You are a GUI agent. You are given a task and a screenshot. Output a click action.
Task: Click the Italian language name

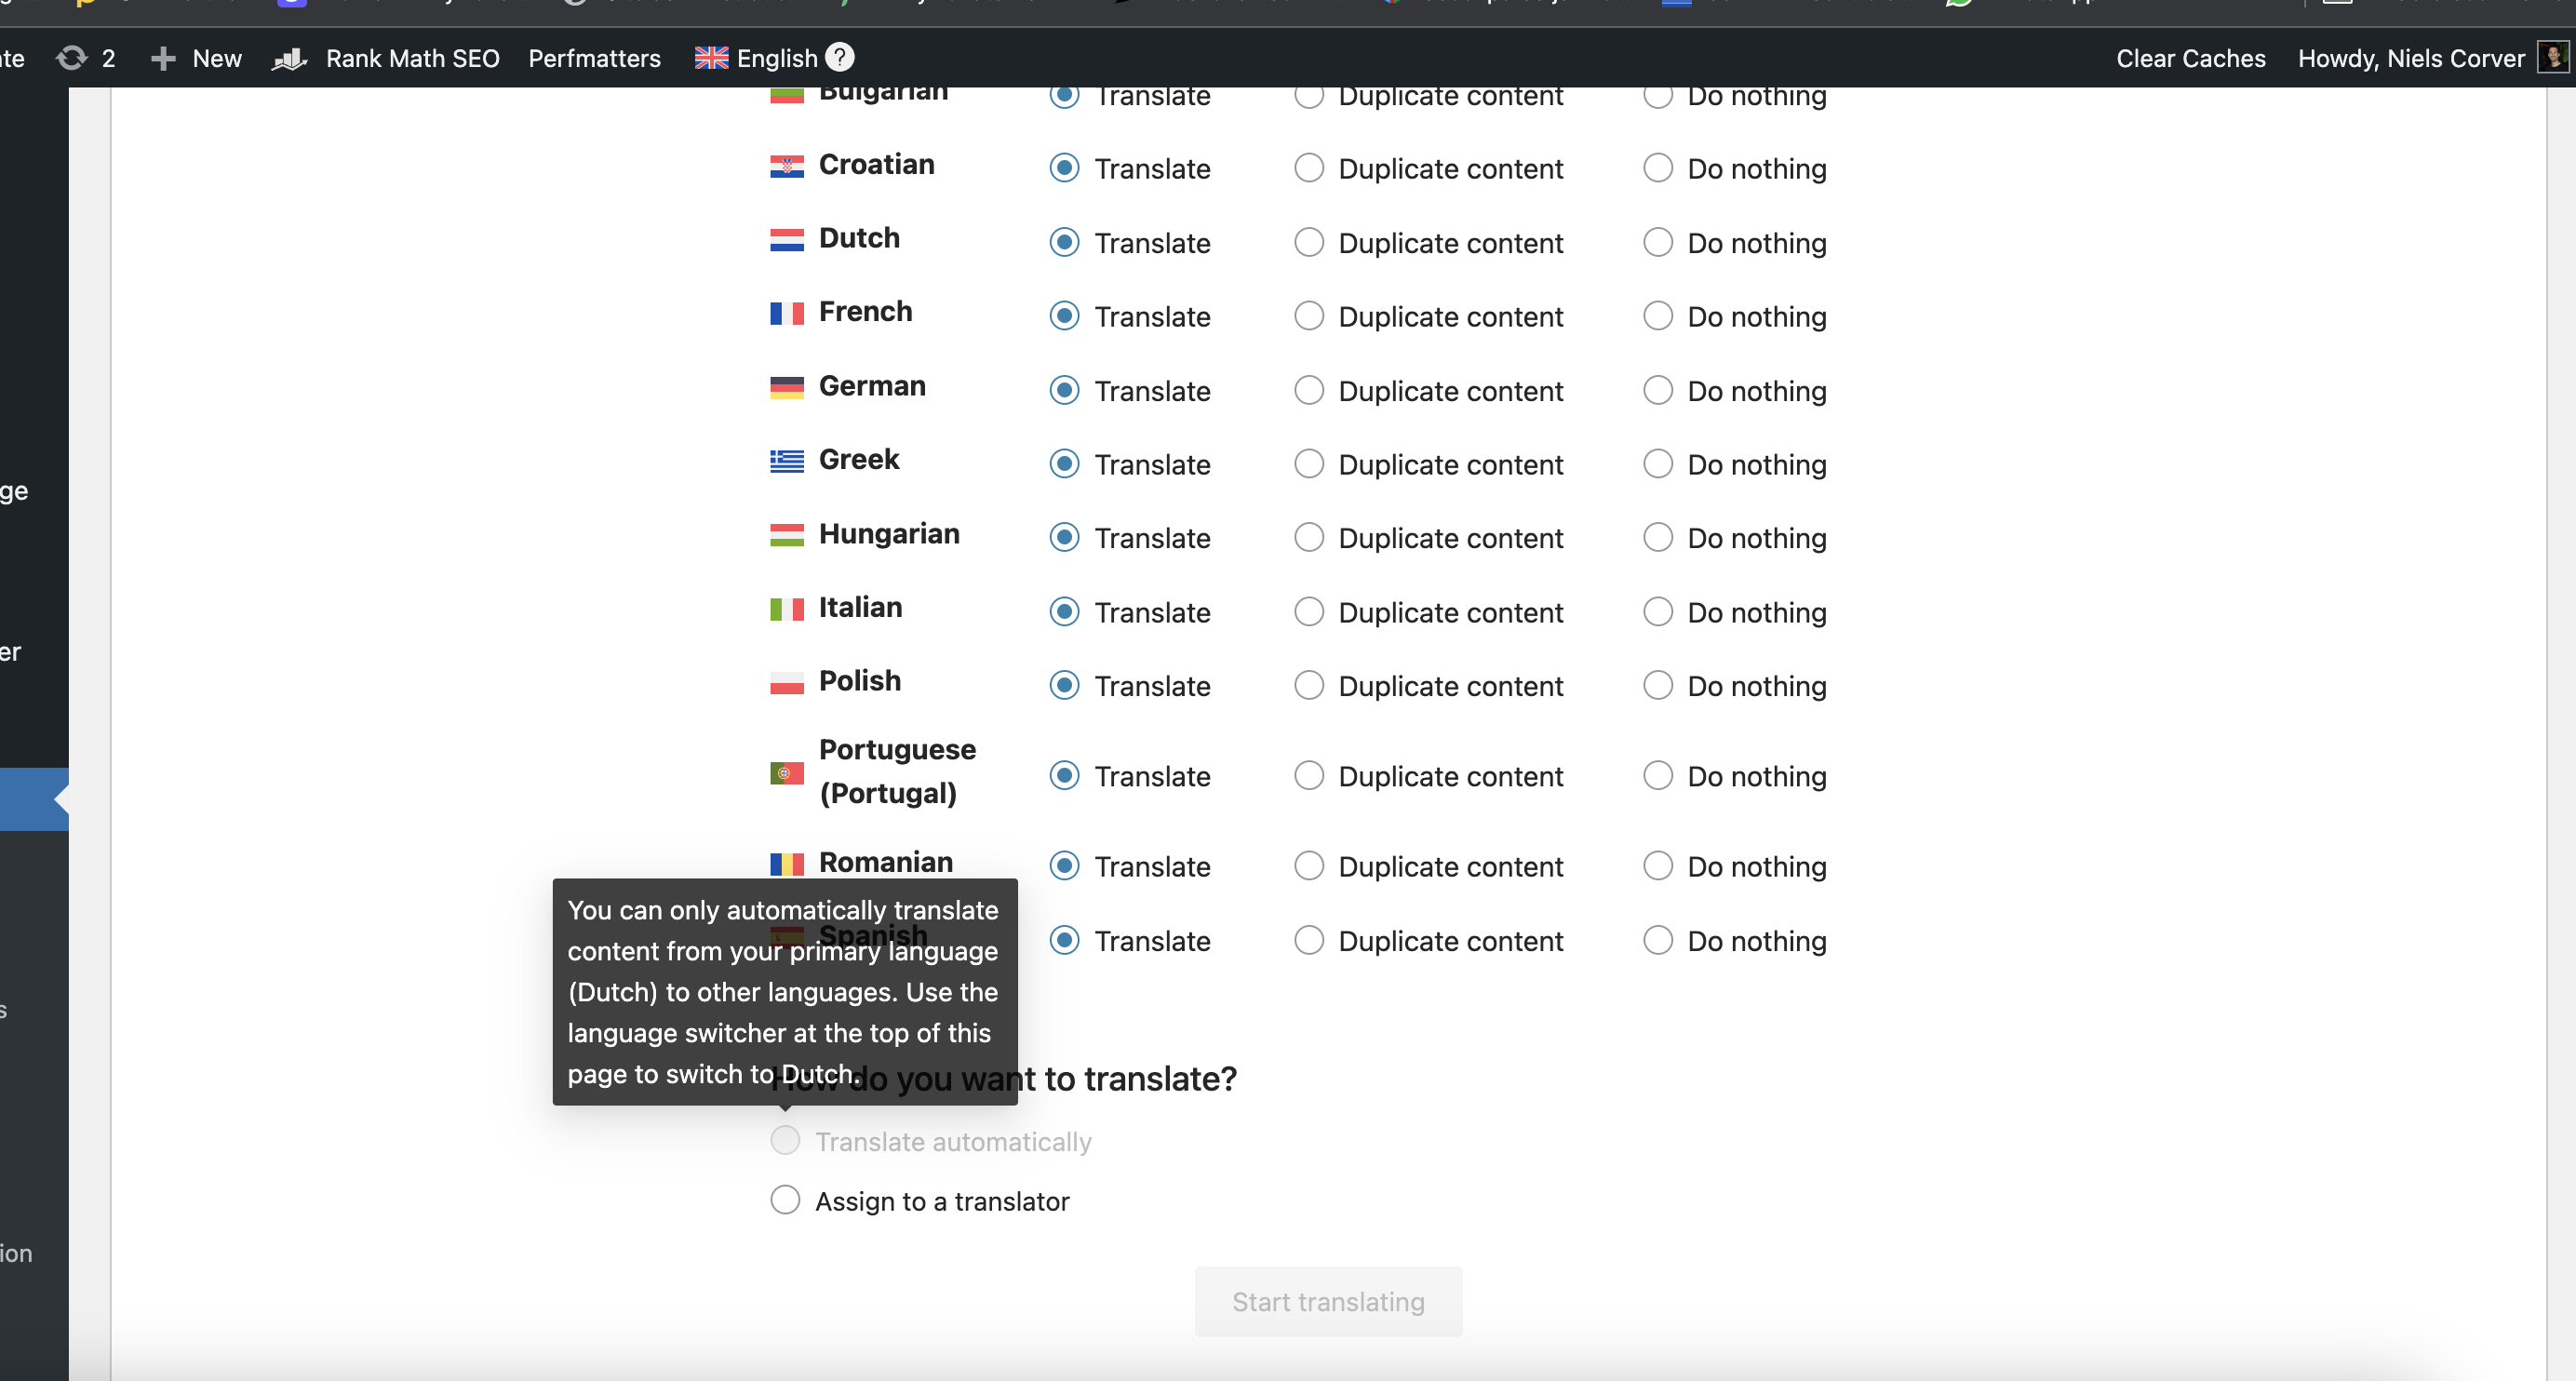(860, 607)
